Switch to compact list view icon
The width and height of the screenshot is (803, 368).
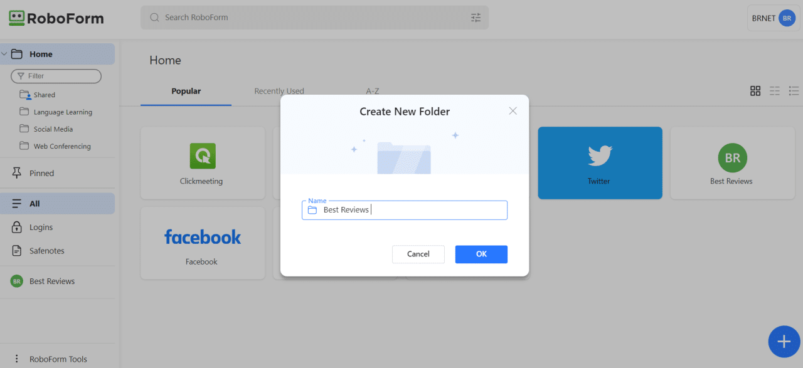[x=774, y=90]
